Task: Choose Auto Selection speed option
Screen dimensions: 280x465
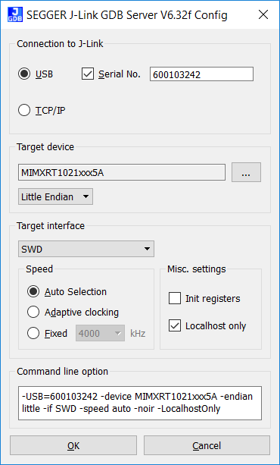Action: 33,292
